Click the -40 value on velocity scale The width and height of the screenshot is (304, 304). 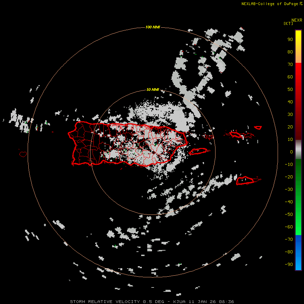pyautogui.click(x=289, y=202)
